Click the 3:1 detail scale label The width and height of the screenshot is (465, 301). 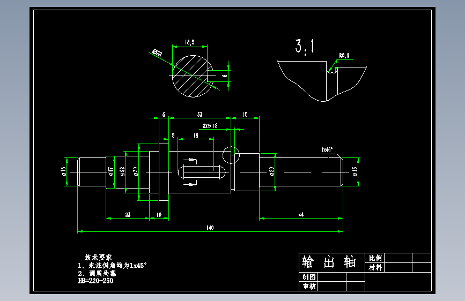[x=305, y=47]
